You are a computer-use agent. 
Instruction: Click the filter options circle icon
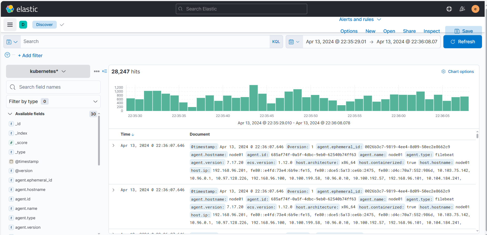(x=7, y=55)
